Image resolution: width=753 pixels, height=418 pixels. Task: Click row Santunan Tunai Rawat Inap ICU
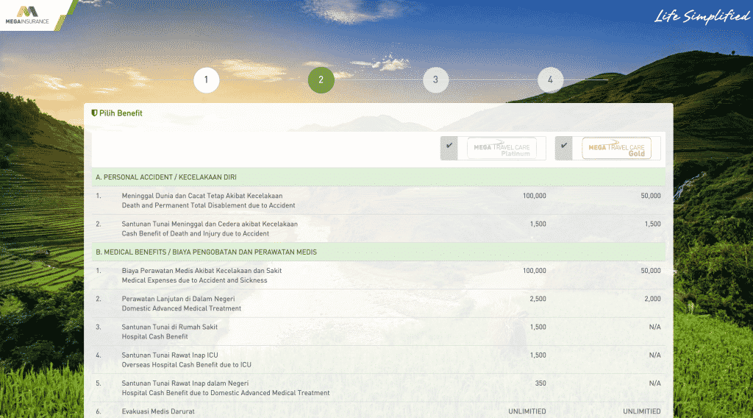(x=379, y=360)
